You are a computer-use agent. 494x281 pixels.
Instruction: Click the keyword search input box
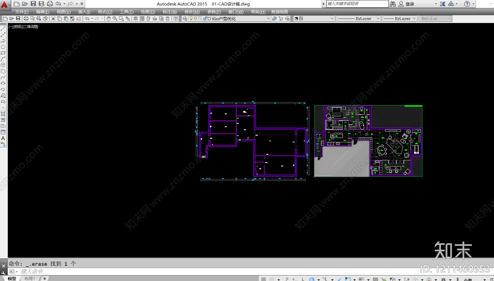(357, 4)
